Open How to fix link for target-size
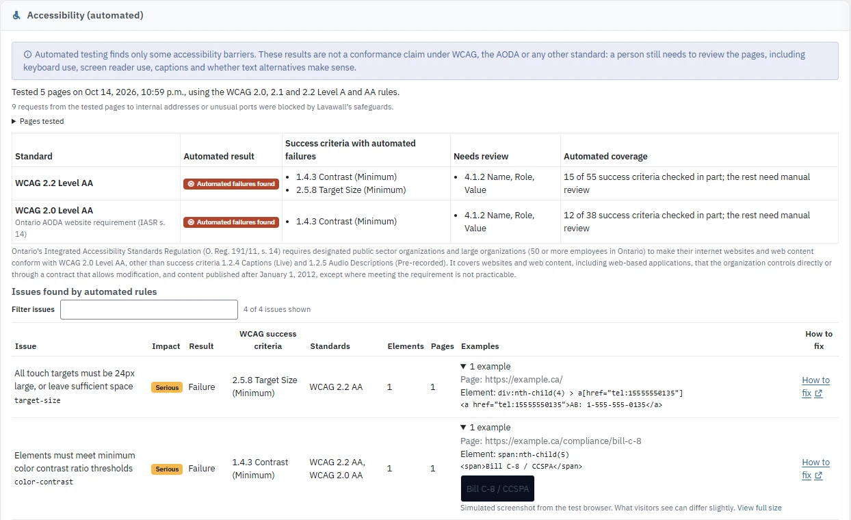The width and height of the screenshot is (851, 520). (x=815, y=387)
